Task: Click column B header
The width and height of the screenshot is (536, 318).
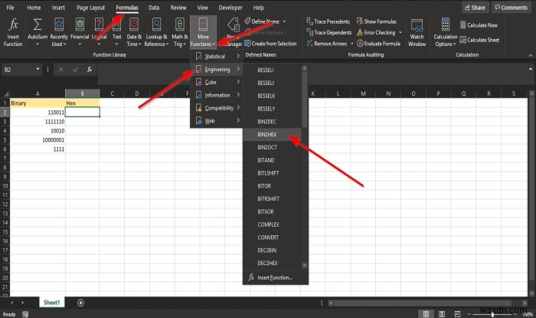Action: pos(83,93)
